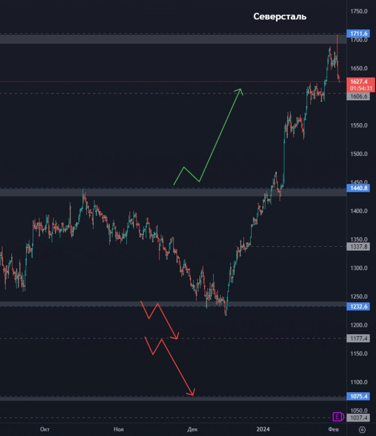Image resolution: width=376 pixels, height=436 pixels.
Task: Click the Дек label on time axis
Action: point(192,429)
